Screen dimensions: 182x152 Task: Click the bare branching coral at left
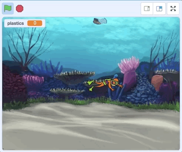tap(27, 47)
